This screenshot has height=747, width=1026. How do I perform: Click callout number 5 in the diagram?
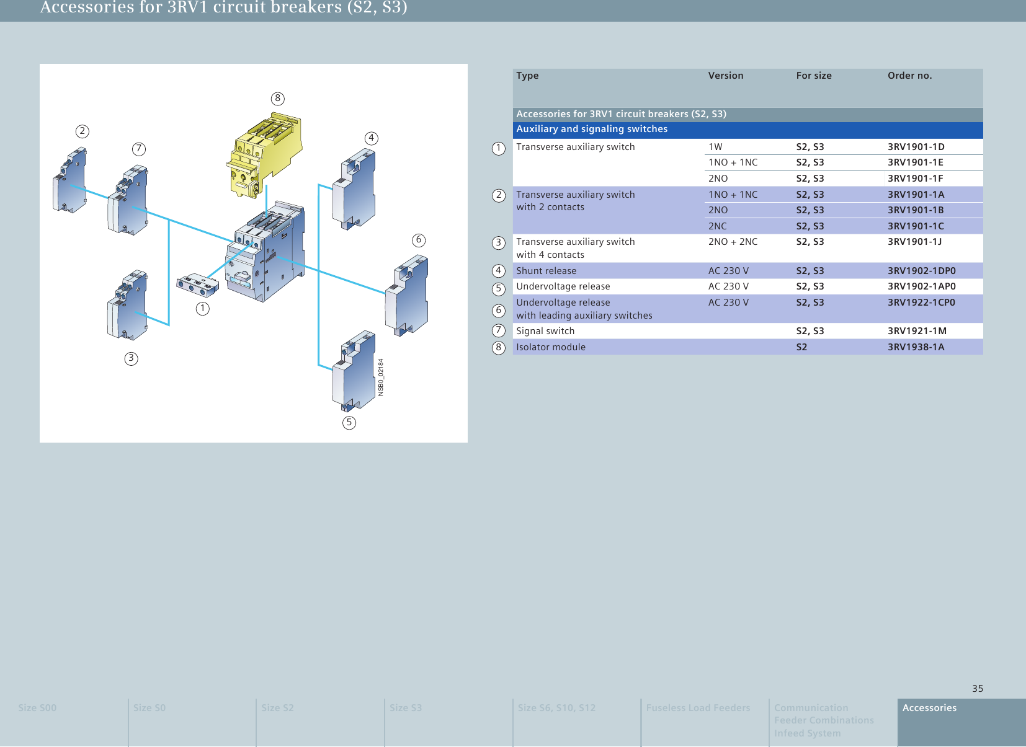coord(349,422)
